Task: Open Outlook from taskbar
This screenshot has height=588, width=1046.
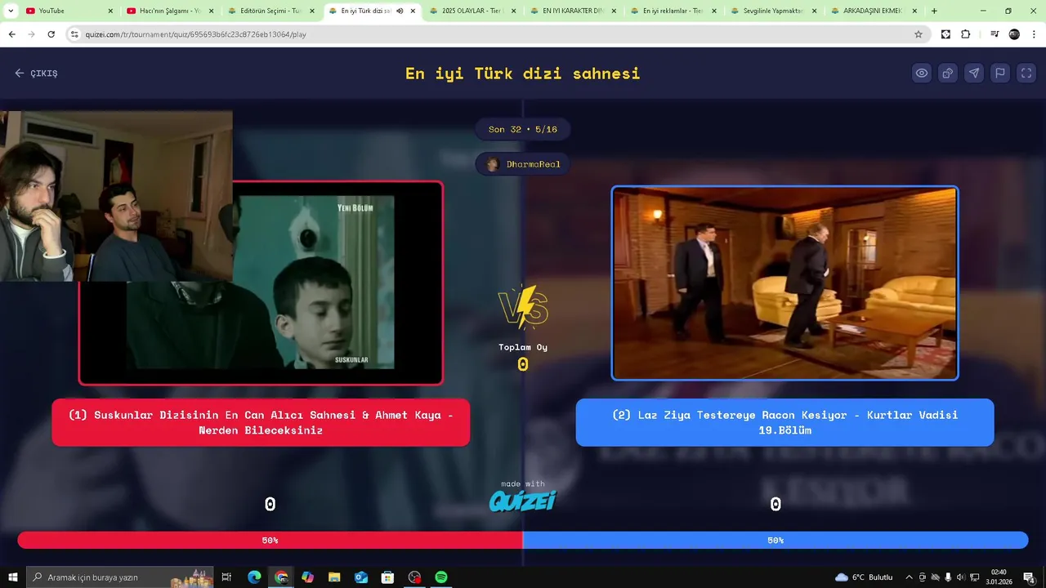Action: coord(361,577)
